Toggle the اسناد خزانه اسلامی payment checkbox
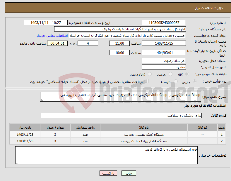The height and width of the screenshot is (181, 231). [147, 81]
